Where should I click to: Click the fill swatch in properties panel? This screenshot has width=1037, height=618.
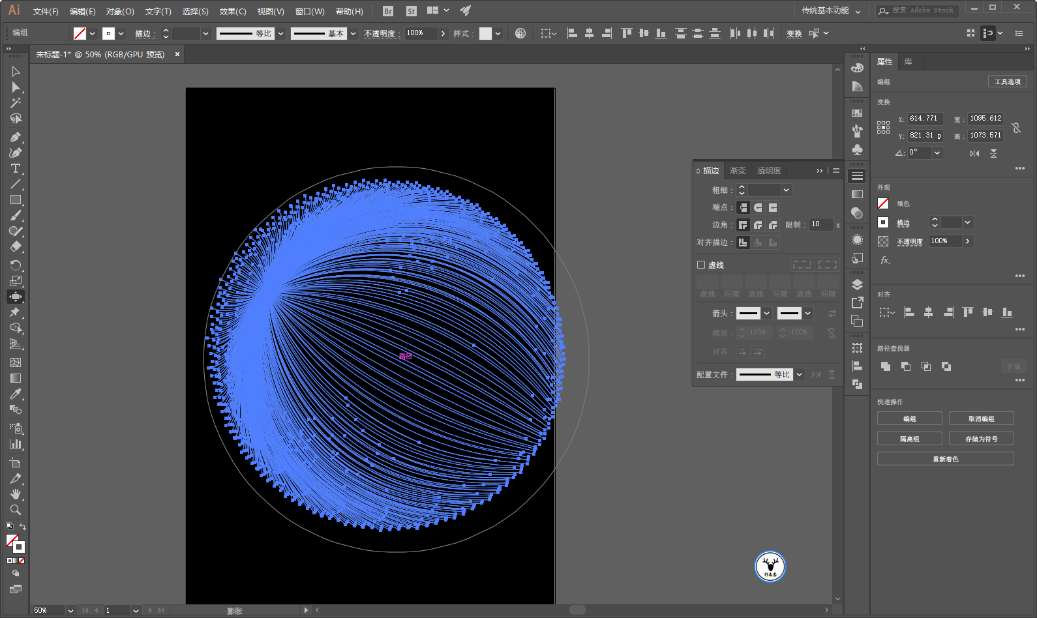coord(883,203)
